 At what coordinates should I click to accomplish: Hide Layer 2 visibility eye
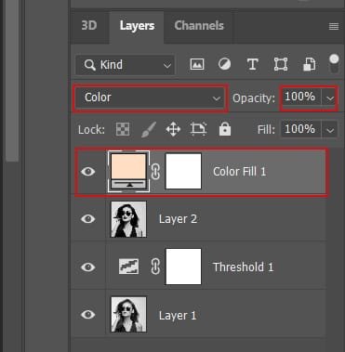(x=88, y=219)
